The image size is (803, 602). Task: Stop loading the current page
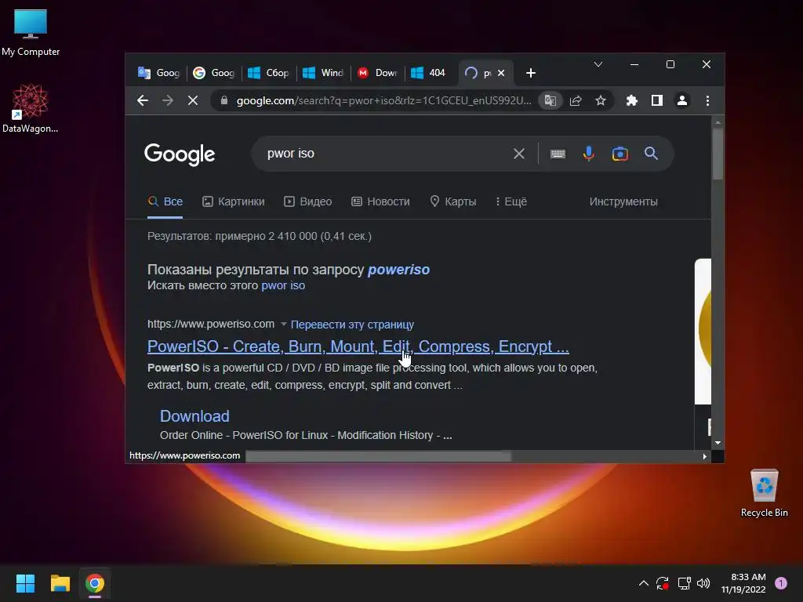[x=193, y=101]
